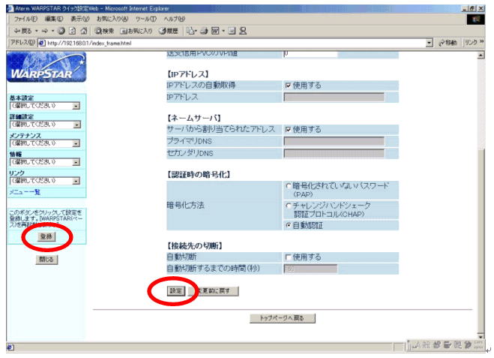The image size is (494, 358).
Task: Open the Favorites (お気に入り) toolbar icon
Action: click(x=133, y=31)
